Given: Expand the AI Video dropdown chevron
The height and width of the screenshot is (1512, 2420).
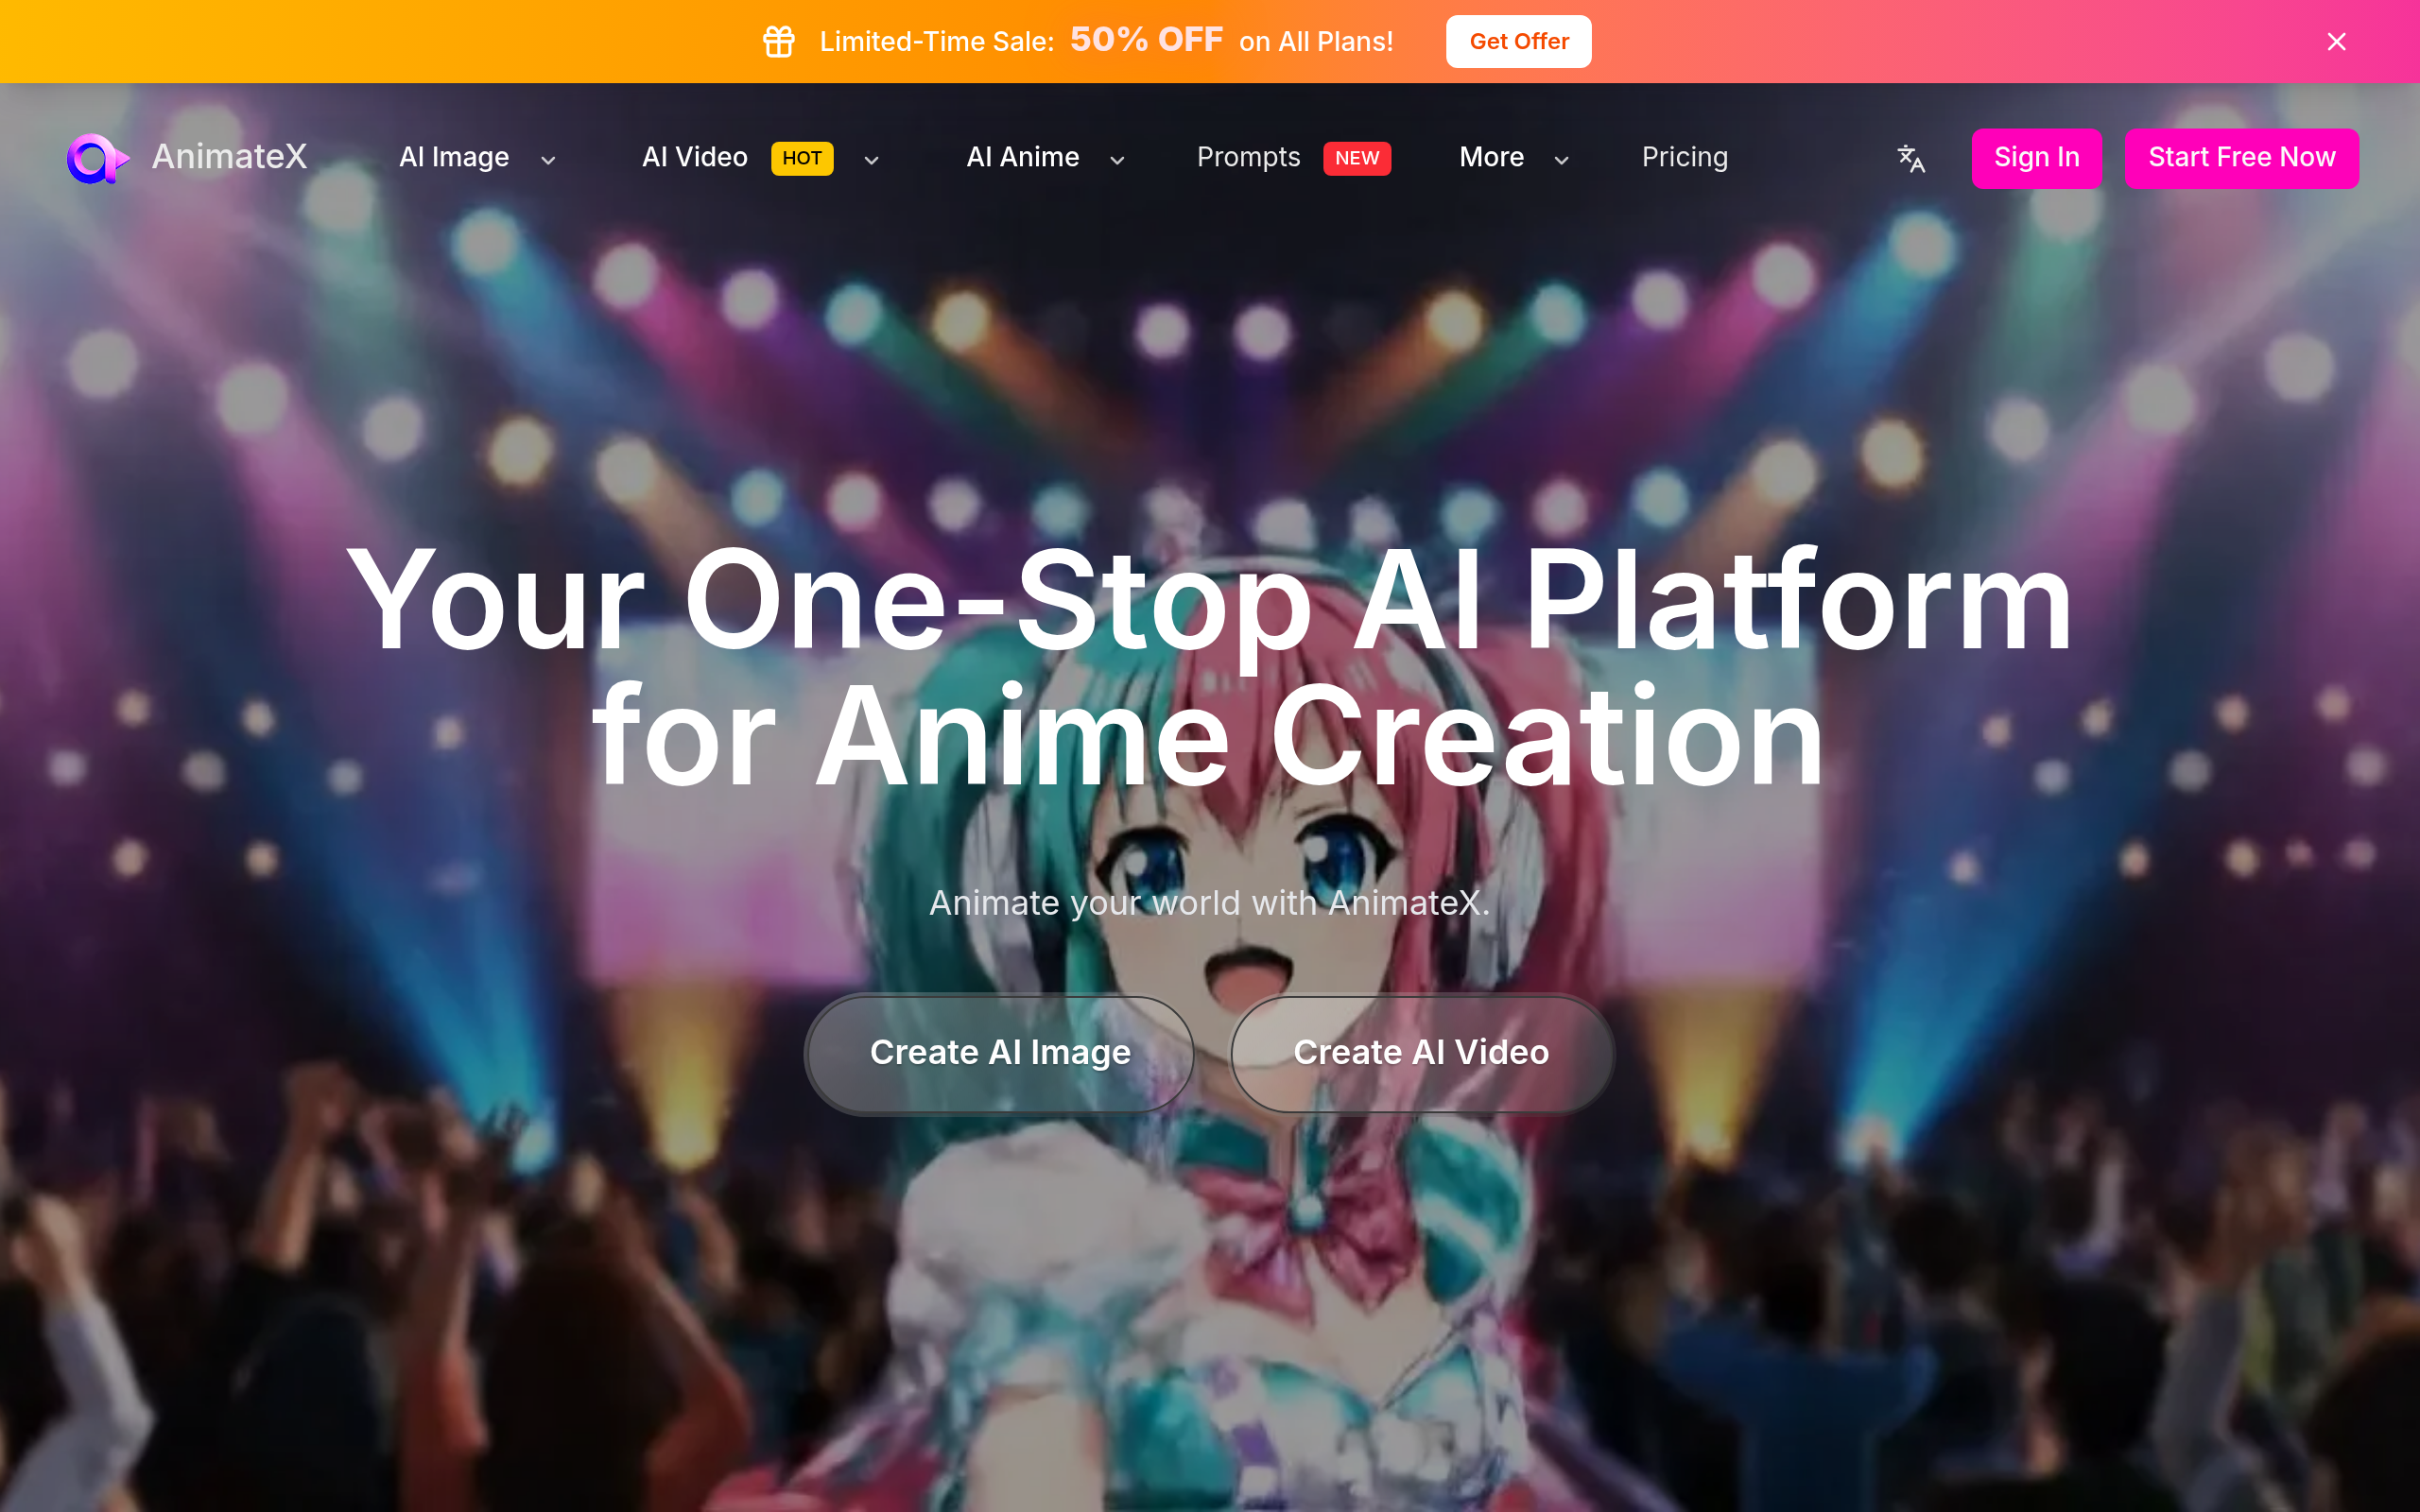Looking at the screenshot, I should 871,160.
